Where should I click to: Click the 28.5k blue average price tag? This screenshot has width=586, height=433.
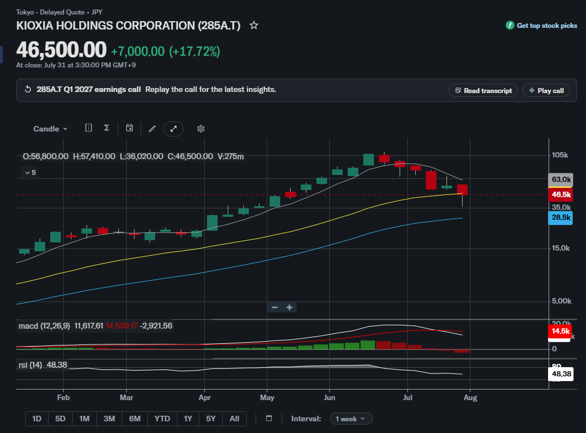560,218
